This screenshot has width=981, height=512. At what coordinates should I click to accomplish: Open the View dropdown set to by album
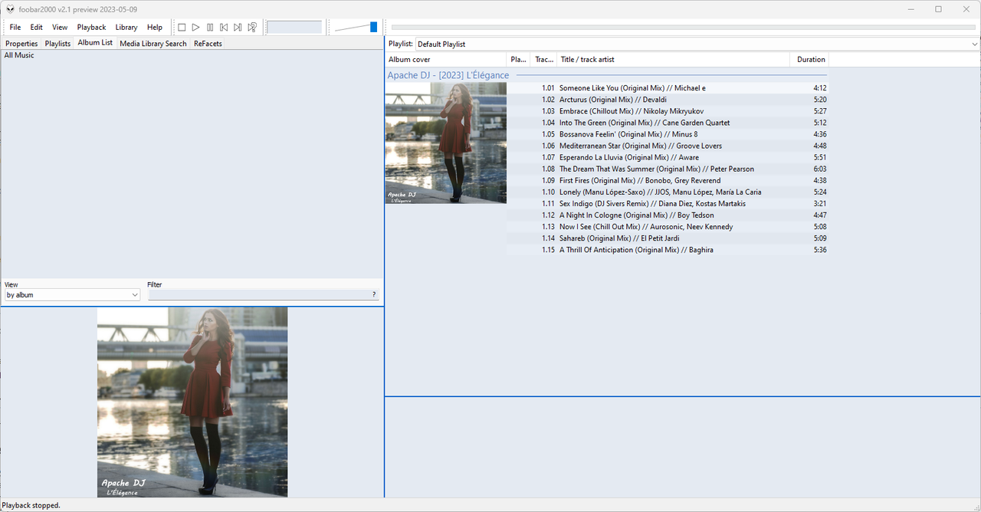(x=72, y=294)
